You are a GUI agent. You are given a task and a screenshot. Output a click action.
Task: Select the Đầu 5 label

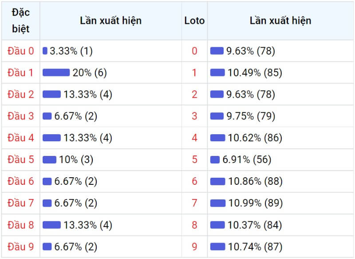click(x=20, y=159)
